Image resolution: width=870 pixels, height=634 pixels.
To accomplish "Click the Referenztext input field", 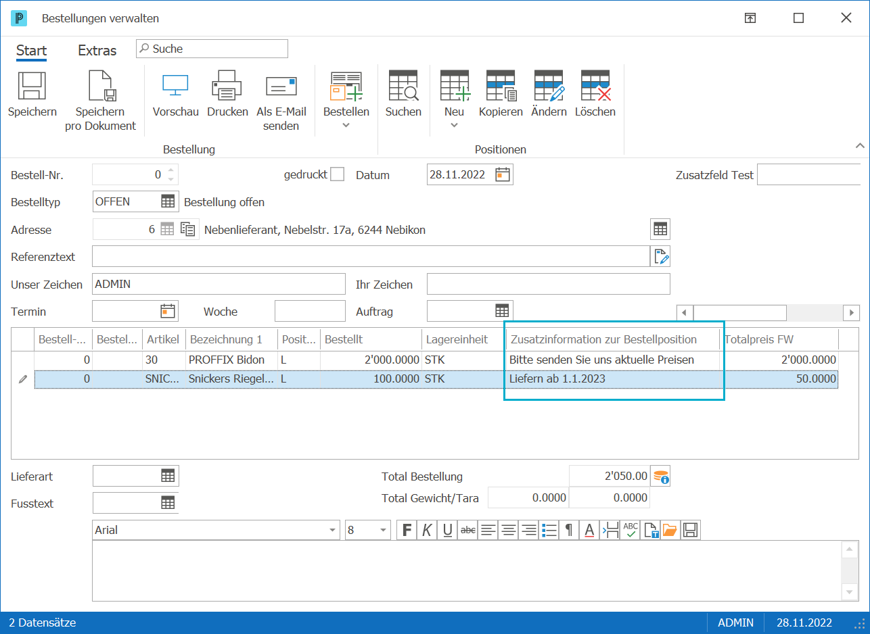I will [x=371, y=257].
